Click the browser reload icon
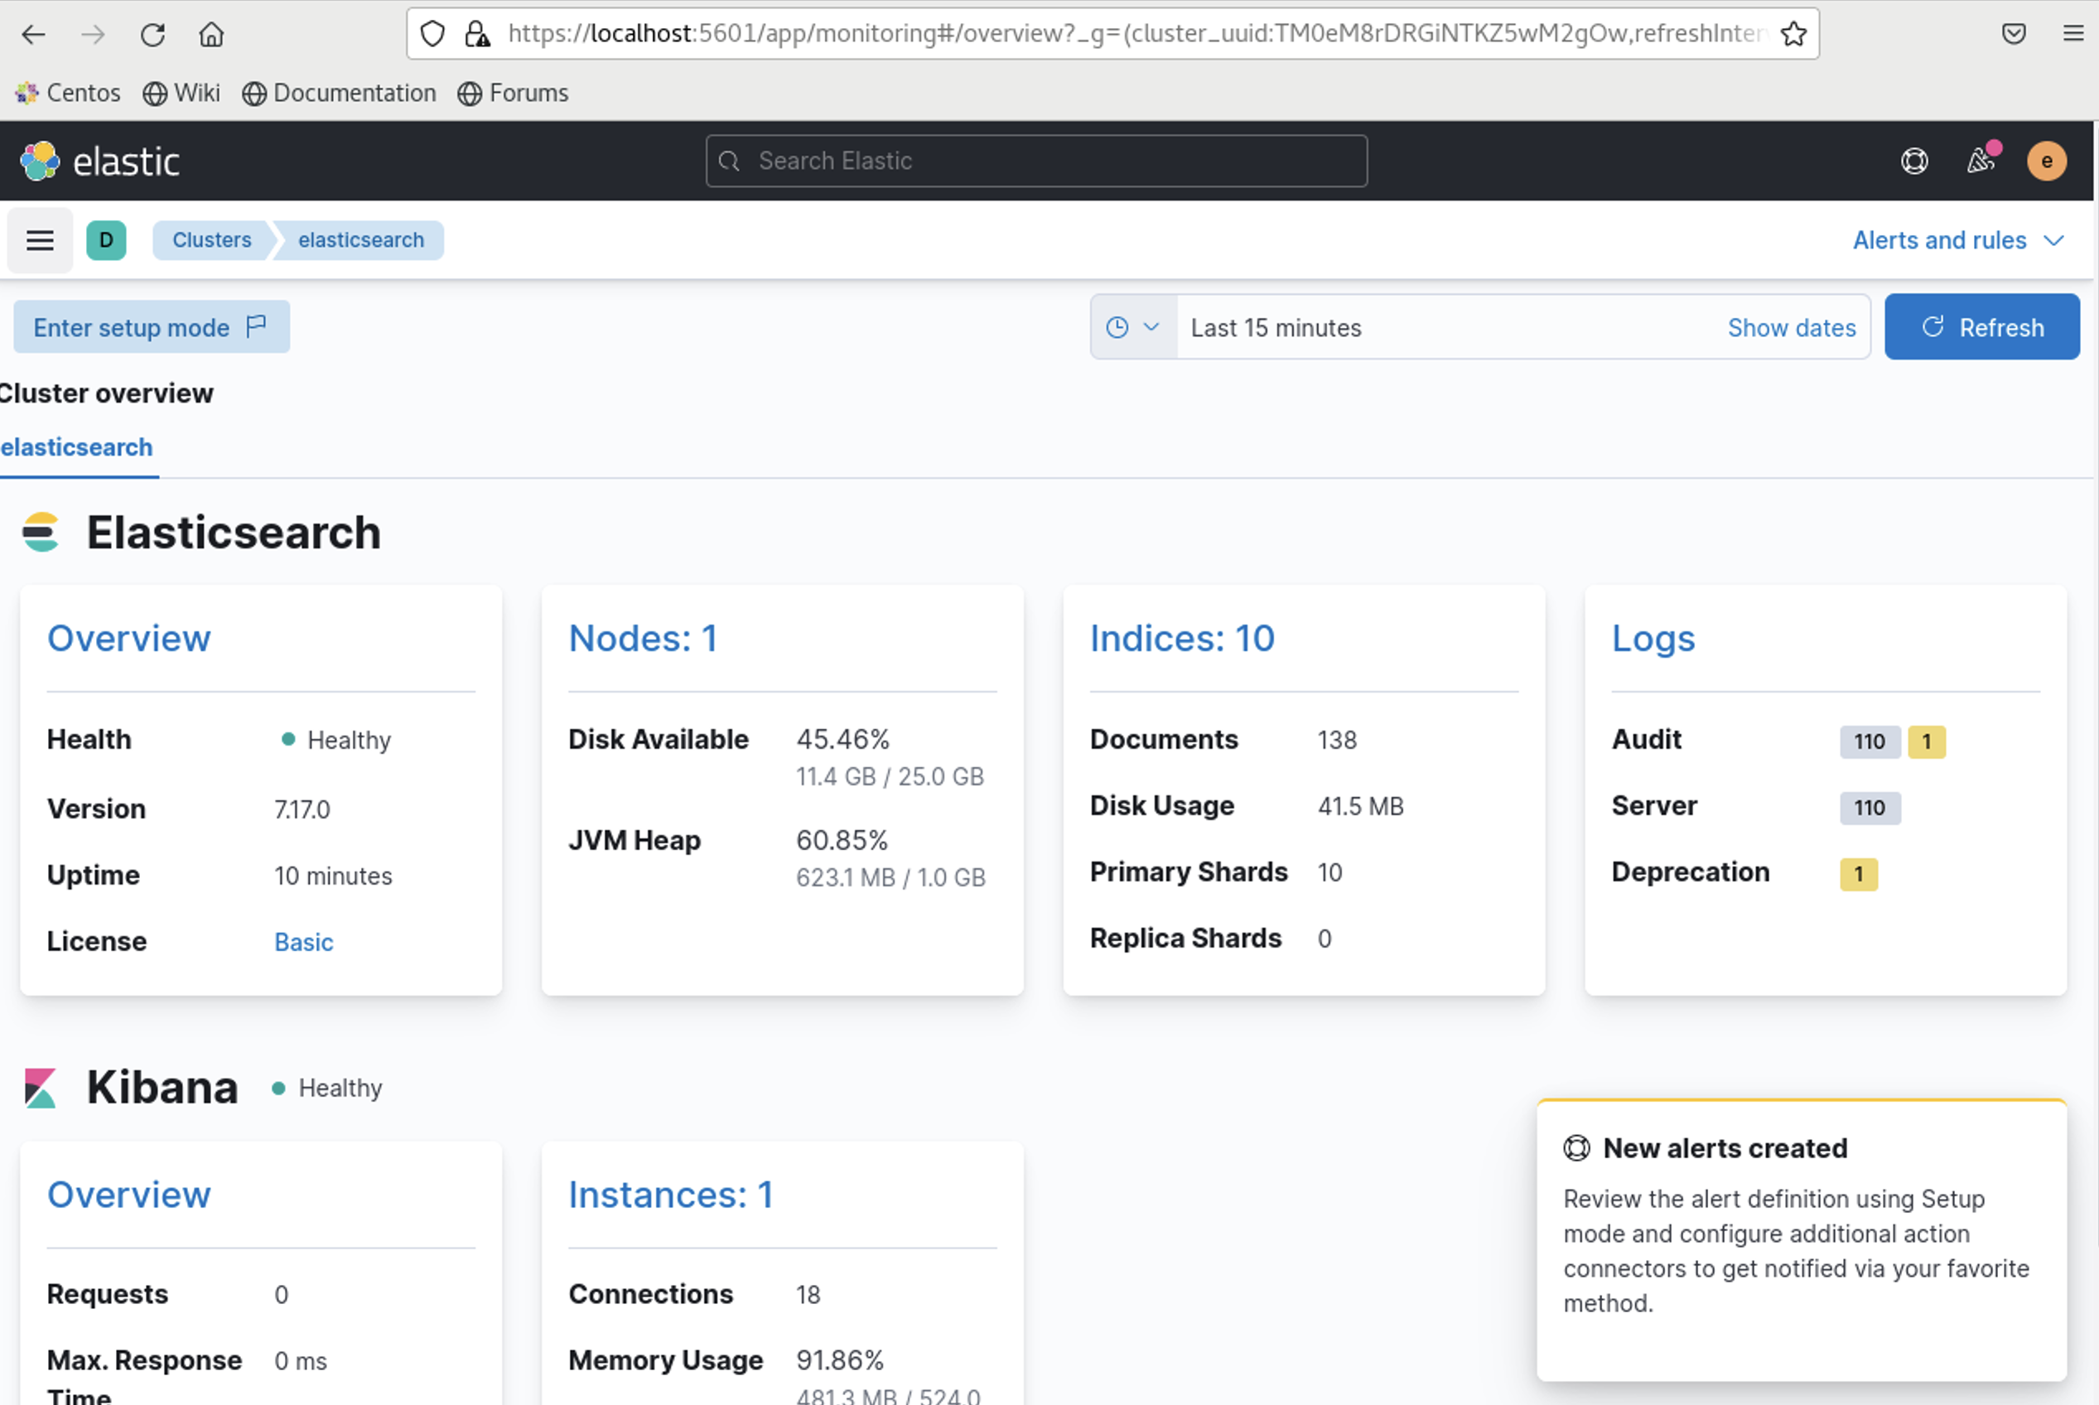This screenshot has height=1405, width=2099. pos(152,34)
